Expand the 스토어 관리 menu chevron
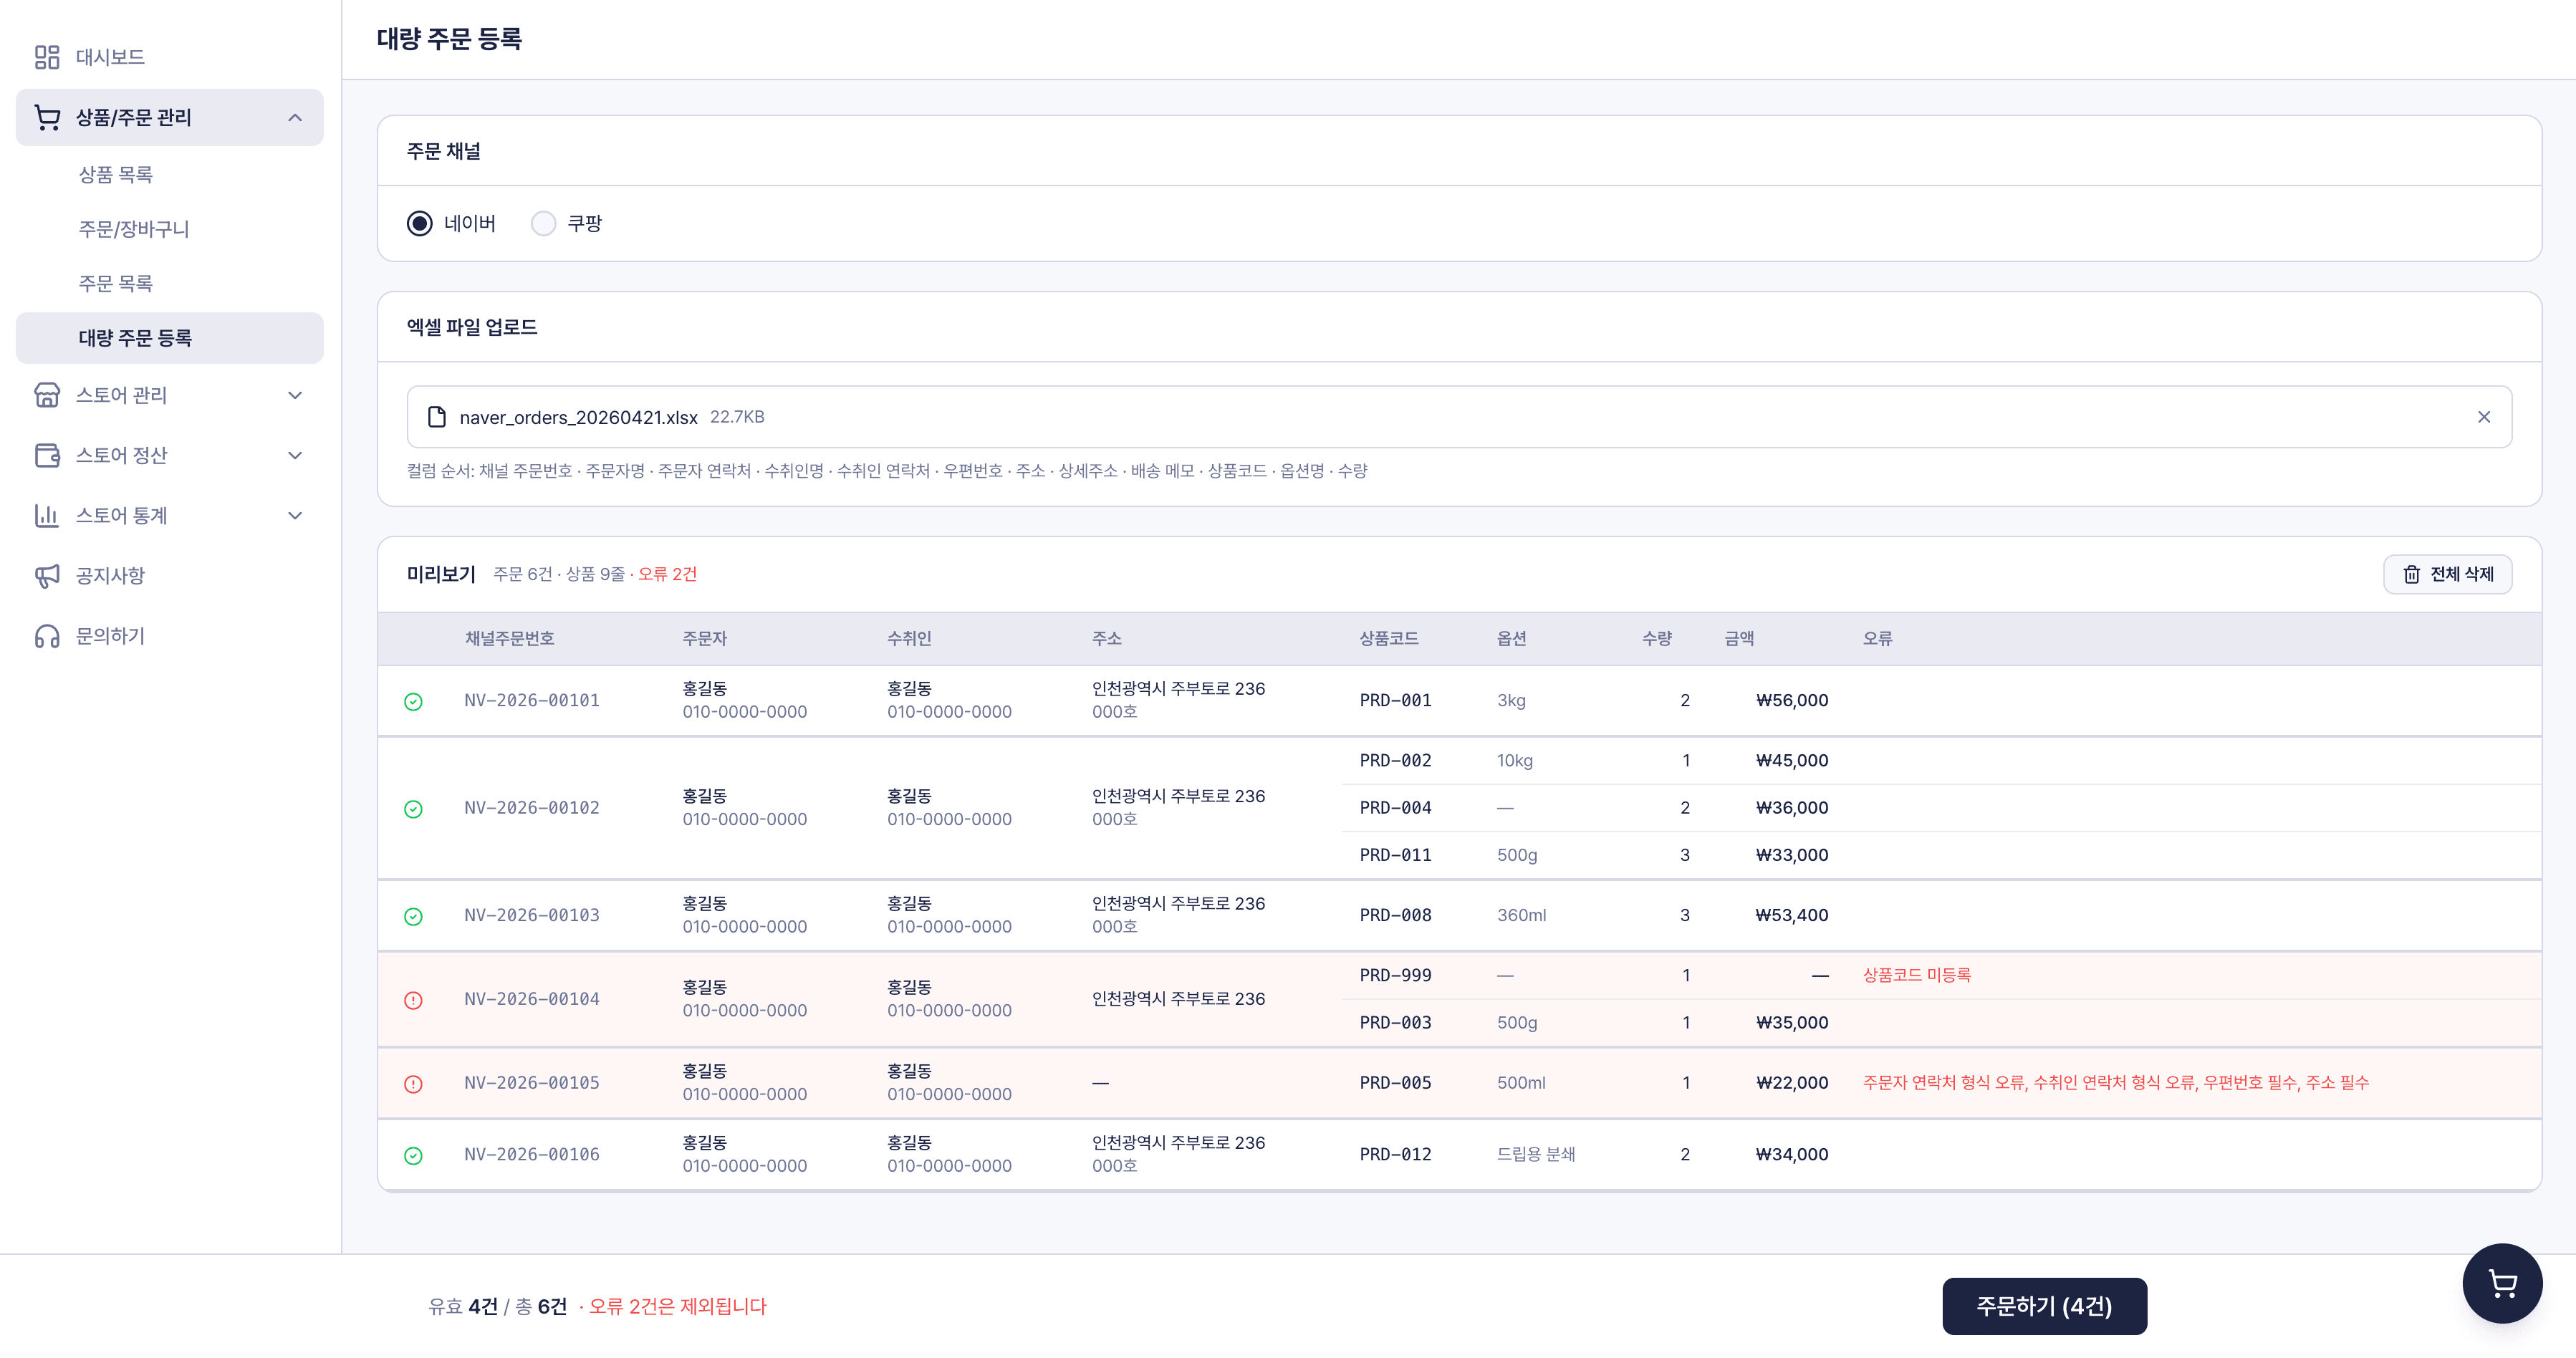Viewport: 2576px width, 1358px height. tap(295, 395)
